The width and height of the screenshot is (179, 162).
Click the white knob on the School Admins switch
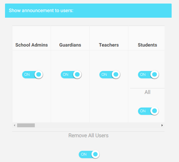[x=39, y=75]
